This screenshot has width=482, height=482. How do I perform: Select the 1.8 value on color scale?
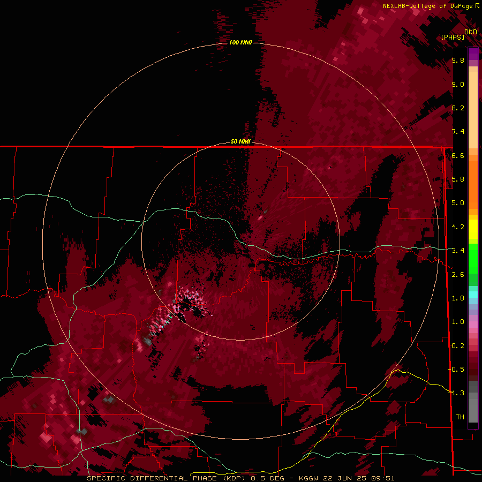pyautogui.click(x=458, y=298)
